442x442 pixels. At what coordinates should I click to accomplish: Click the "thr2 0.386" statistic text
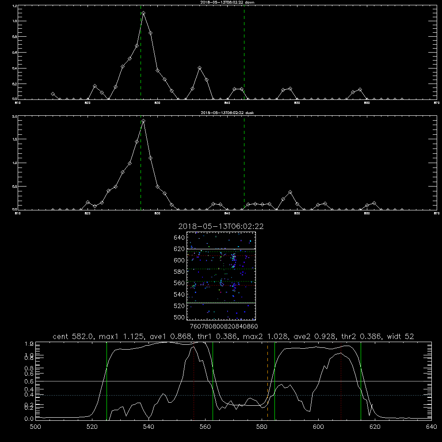pos(362,336)
